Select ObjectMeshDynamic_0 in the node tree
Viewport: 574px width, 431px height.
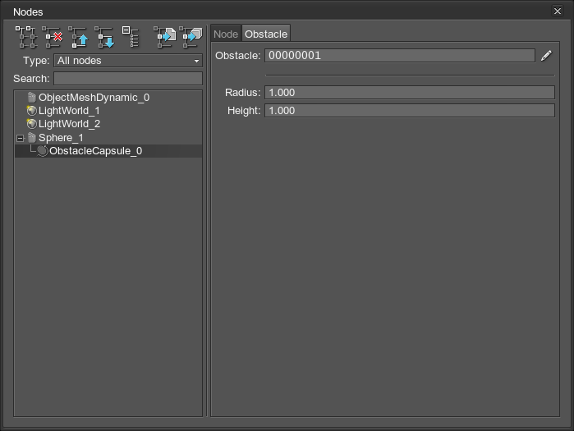[94, 98]
